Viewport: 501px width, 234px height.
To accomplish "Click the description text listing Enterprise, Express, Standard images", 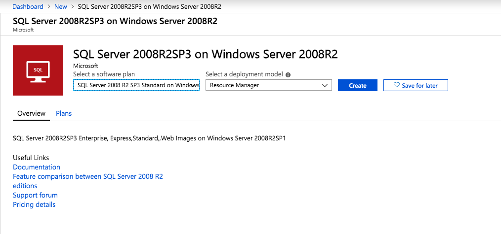I will coord(149,138).
